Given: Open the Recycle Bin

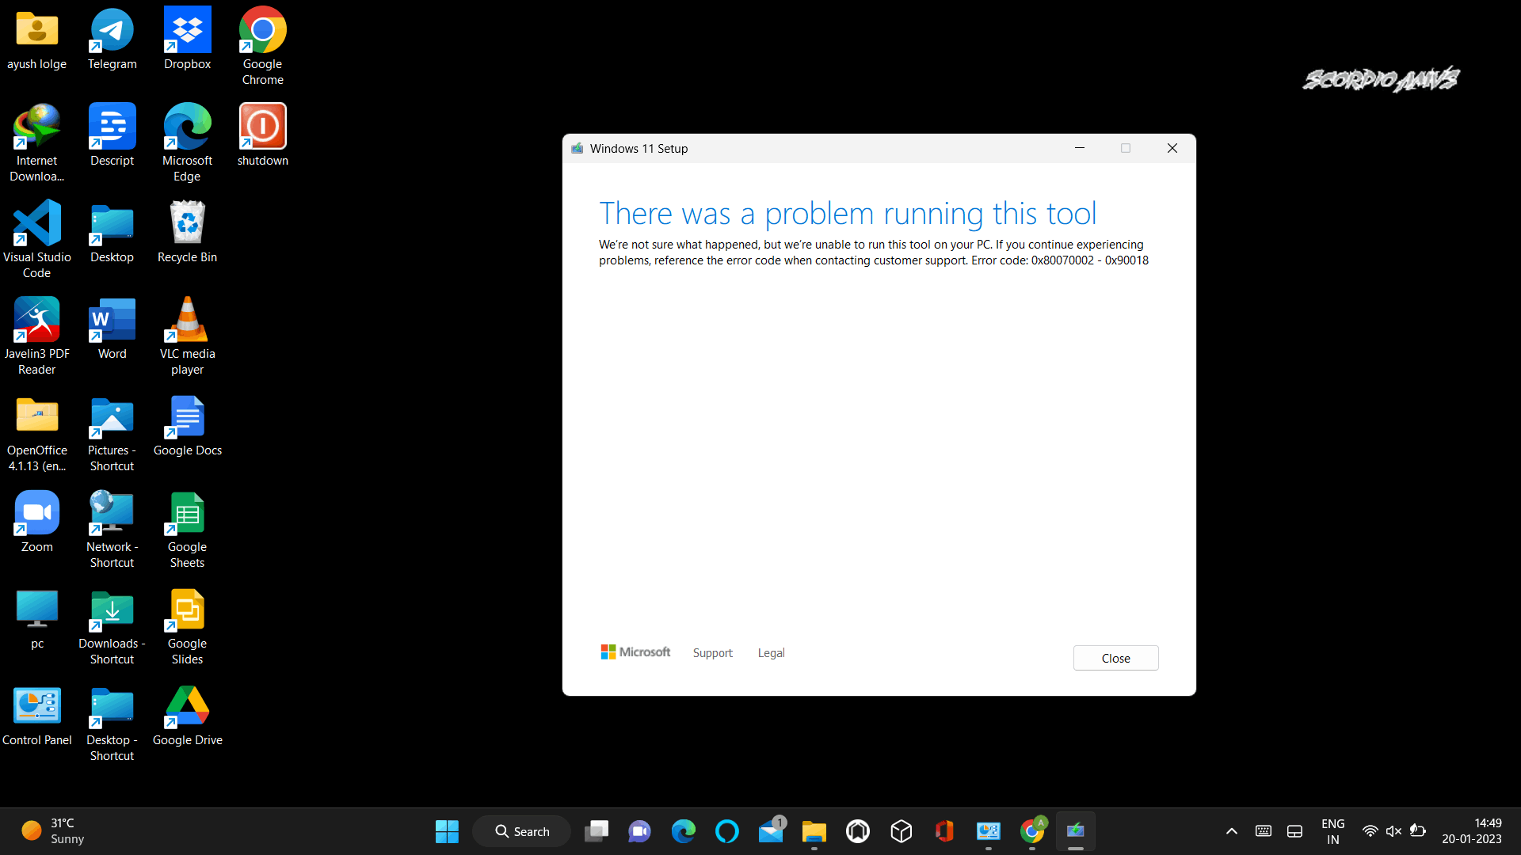Looking at the screenshot, I should pyautogui.click(x=187, y=224).
